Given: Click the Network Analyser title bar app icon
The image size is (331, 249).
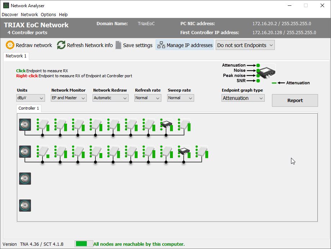Looking at the screenshot, I should (x=6, y=5).
